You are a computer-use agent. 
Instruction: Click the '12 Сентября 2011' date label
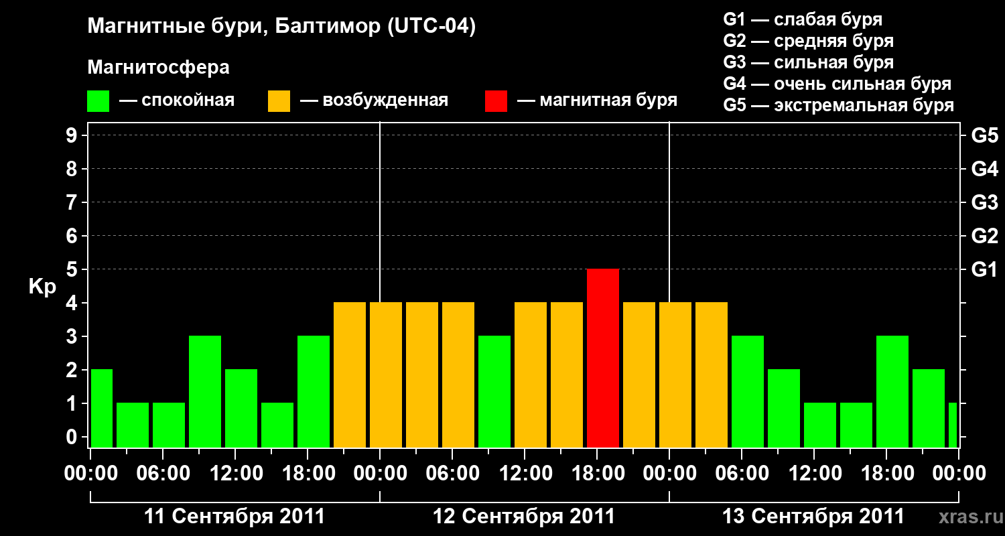coord(524,517)
